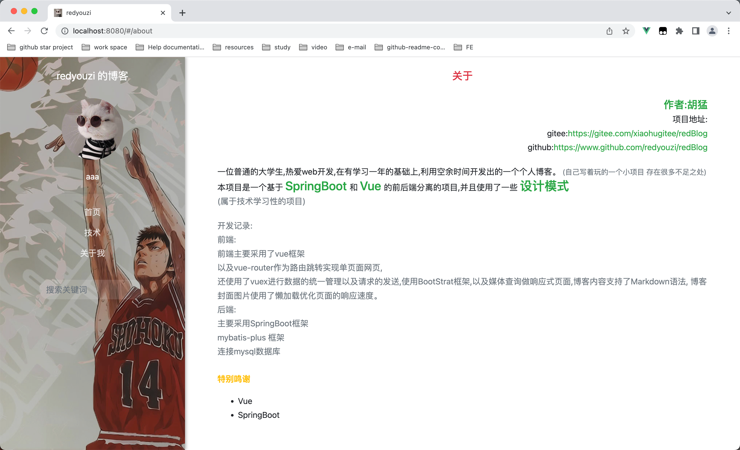Toggle the browser side panel icon
Image resolution: width=740 pixels, height=450 pixels.
[x=696, y=31]
